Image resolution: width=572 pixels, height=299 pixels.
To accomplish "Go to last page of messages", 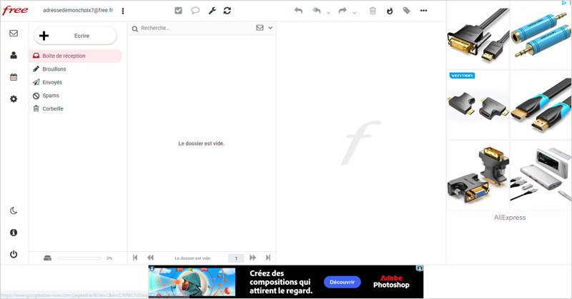I will pos(268,258).
